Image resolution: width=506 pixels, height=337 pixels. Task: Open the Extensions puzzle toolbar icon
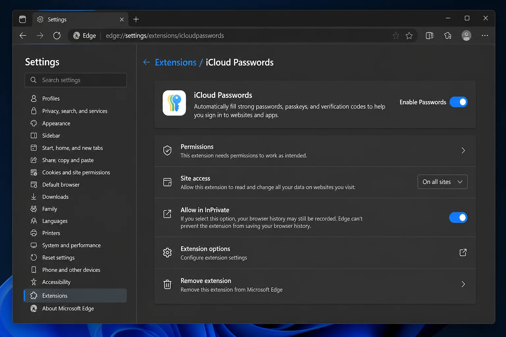(x=448, y=36)
